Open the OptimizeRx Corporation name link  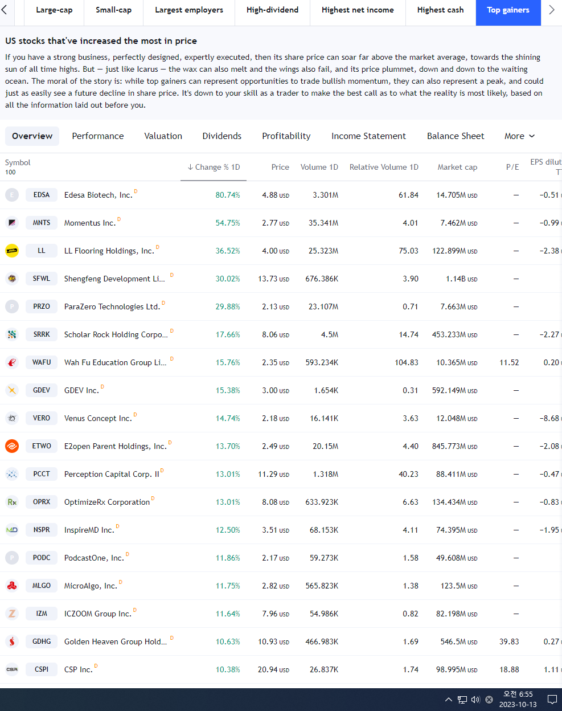click(107, 502)
